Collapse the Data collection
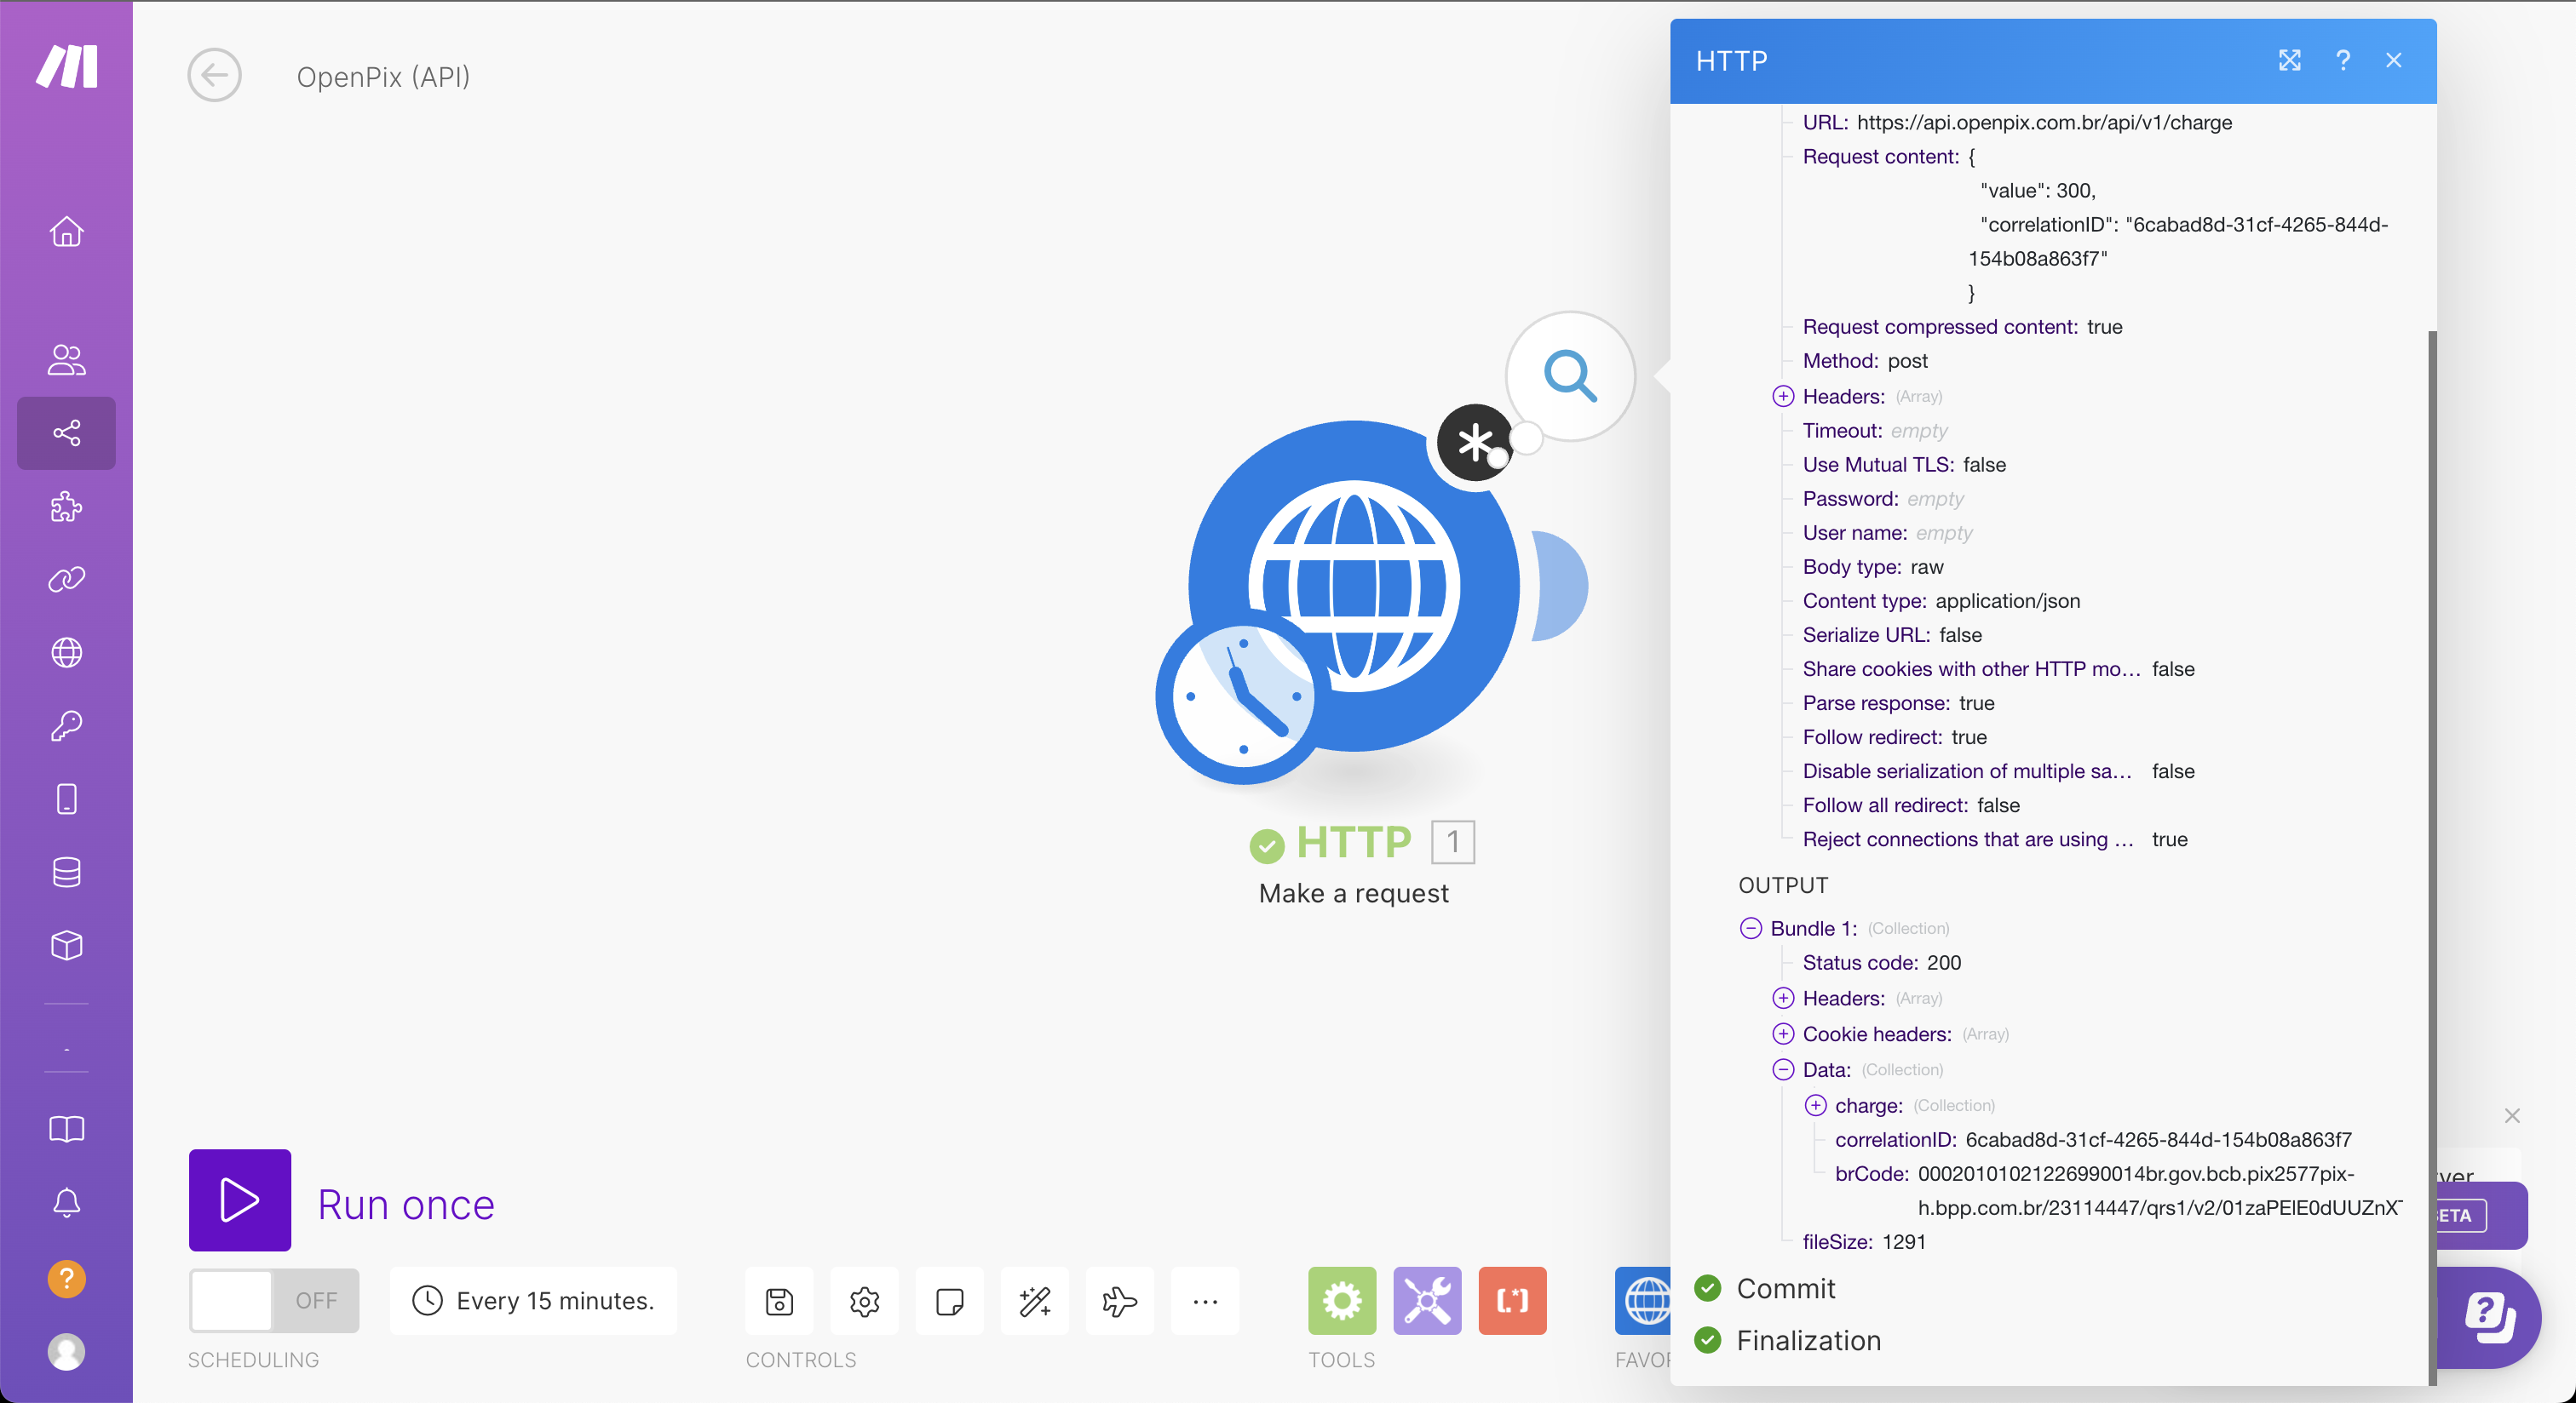Screen dimensions: 2576x1403 point(1782,1069)
